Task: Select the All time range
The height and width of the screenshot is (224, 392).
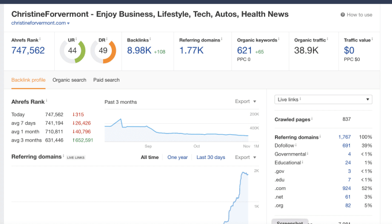Action: point(149,157)
